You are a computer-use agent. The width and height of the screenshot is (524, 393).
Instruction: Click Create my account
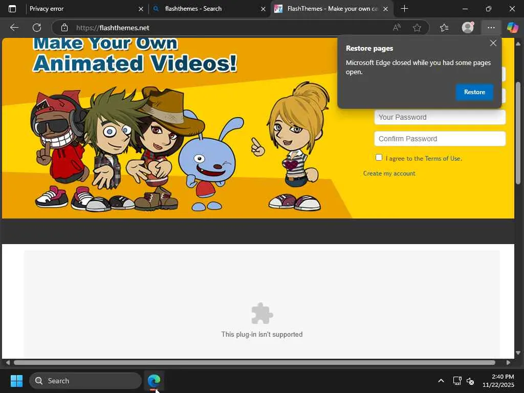coord(389,173)
